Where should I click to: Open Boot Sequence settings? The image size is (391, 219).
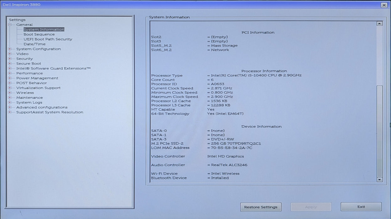pyautogui.click(x=39, y=34)
